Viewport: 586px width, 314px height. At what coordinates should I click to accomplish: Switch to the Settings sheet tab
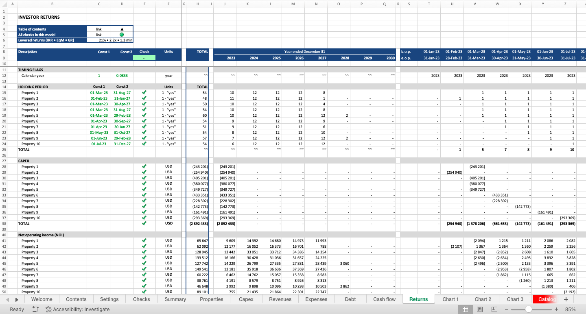109,299
